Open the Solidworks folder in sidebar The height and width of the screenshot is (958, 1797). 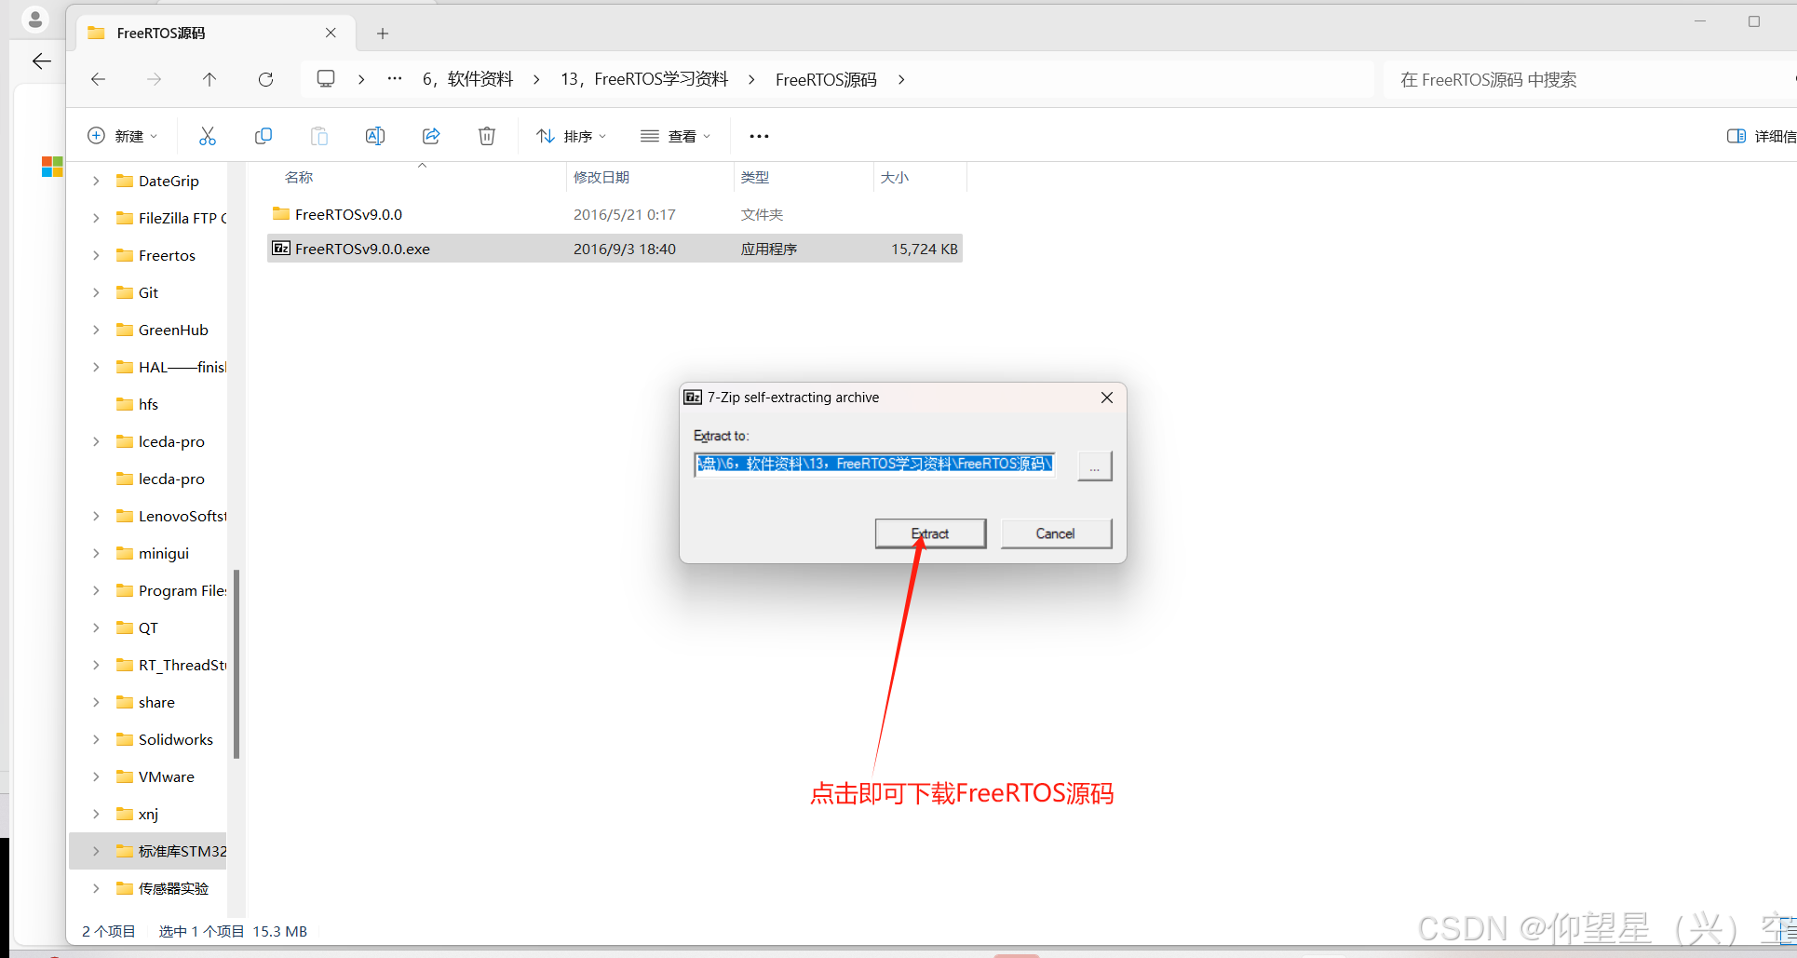tap(175, 739)
